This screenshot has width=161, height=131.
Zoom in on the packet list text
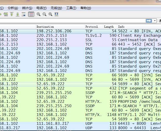pyautogui.click(x=39, y=14)
